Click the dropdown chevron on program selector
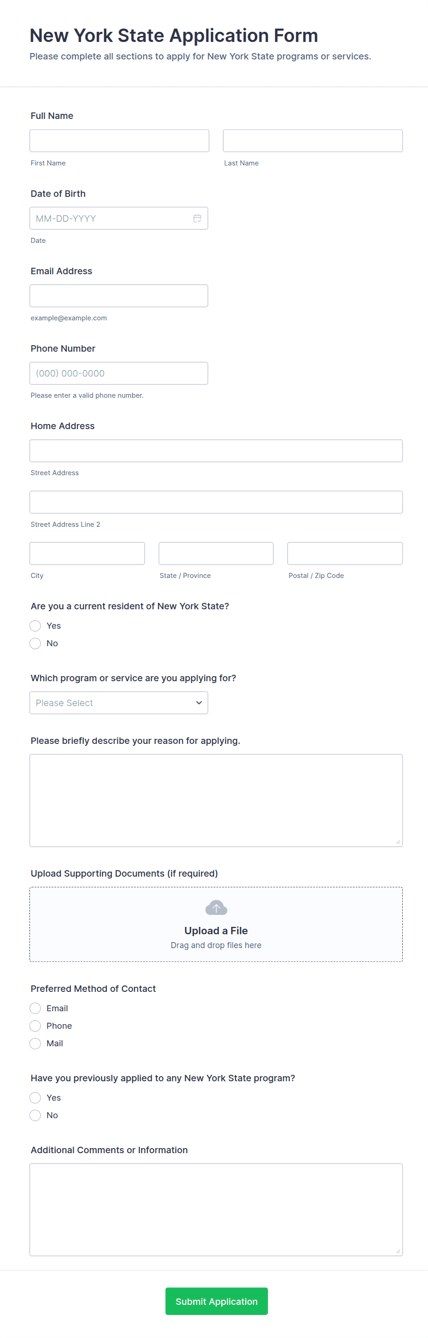Screen dimensions: 428x1338 coord(199,703)
